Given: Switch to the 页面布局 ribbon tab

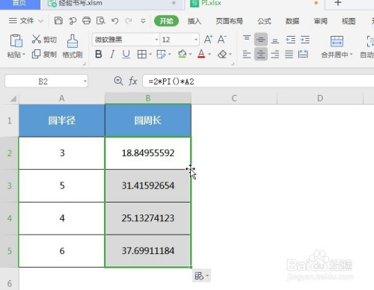Looking at the screenshot, I should tap(229, 21).
